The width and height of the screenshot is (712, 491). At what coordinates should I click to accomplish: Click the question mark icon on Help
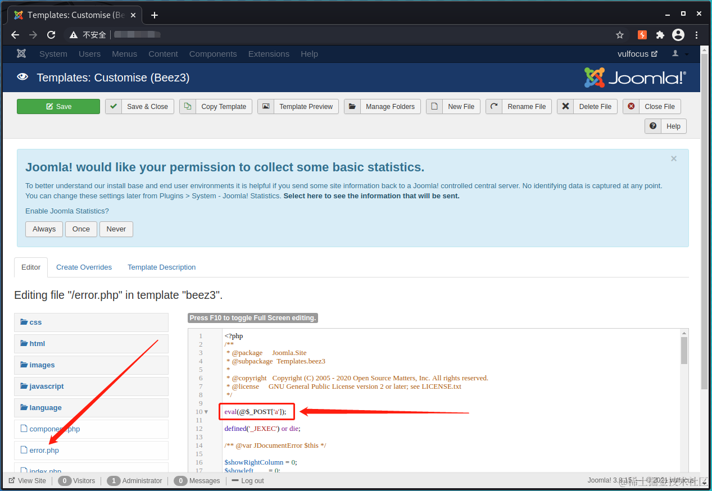653,126
